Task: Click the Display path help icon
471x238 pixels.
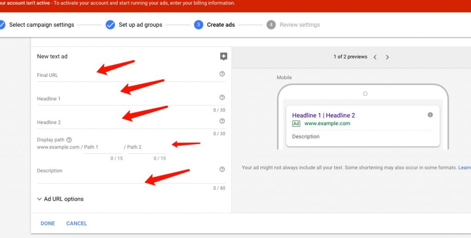Action: 69,140
